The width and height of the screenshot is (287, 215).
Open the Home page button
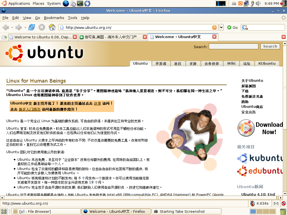point(52,27)
